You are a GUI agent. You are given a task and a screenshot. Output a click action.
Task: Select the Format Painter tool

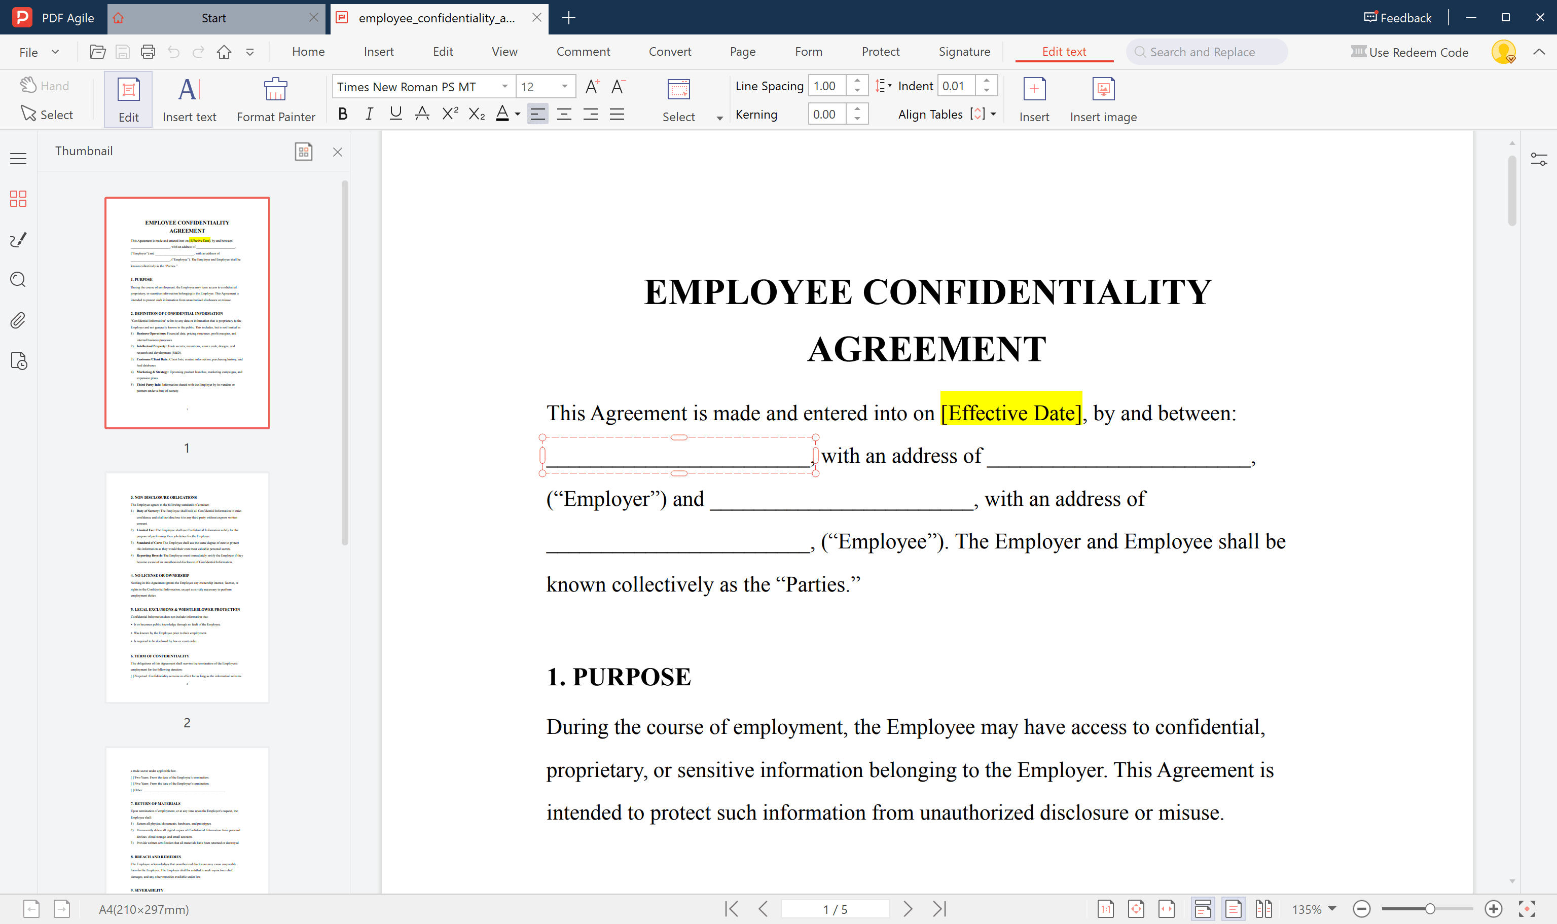tap(276, 98)
